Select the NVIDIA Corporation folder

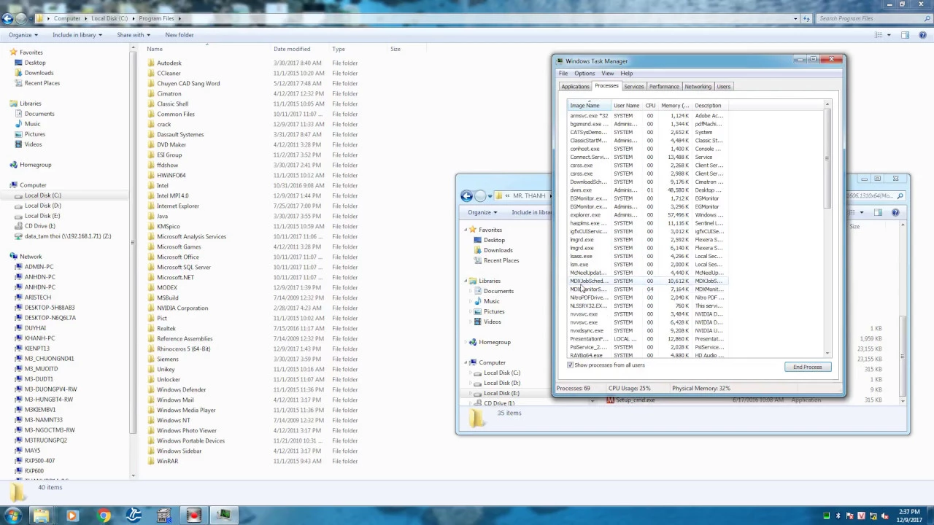pyautogui.click(x=182, y=308)
